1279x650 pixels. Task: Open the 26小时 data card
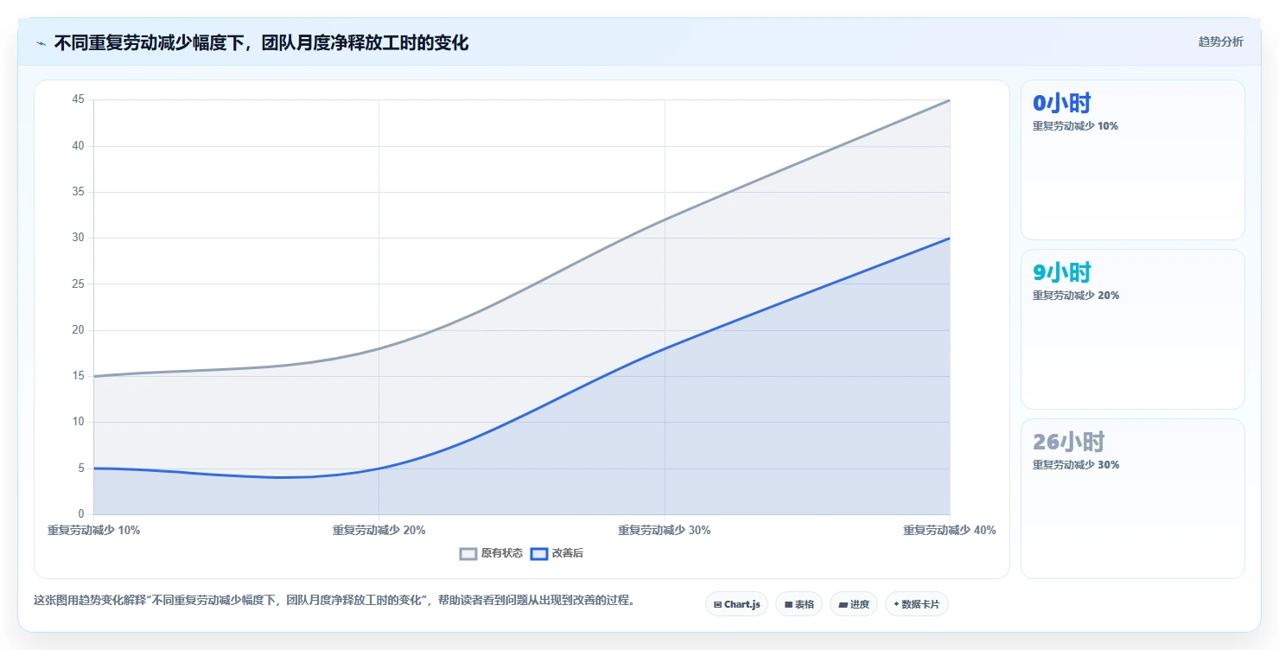pyautogui.click(x=1132, y=499)
